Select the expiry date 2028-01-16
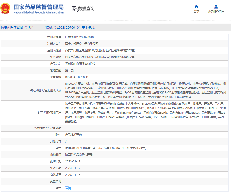231x193 pixels. [x=73, y=175]
